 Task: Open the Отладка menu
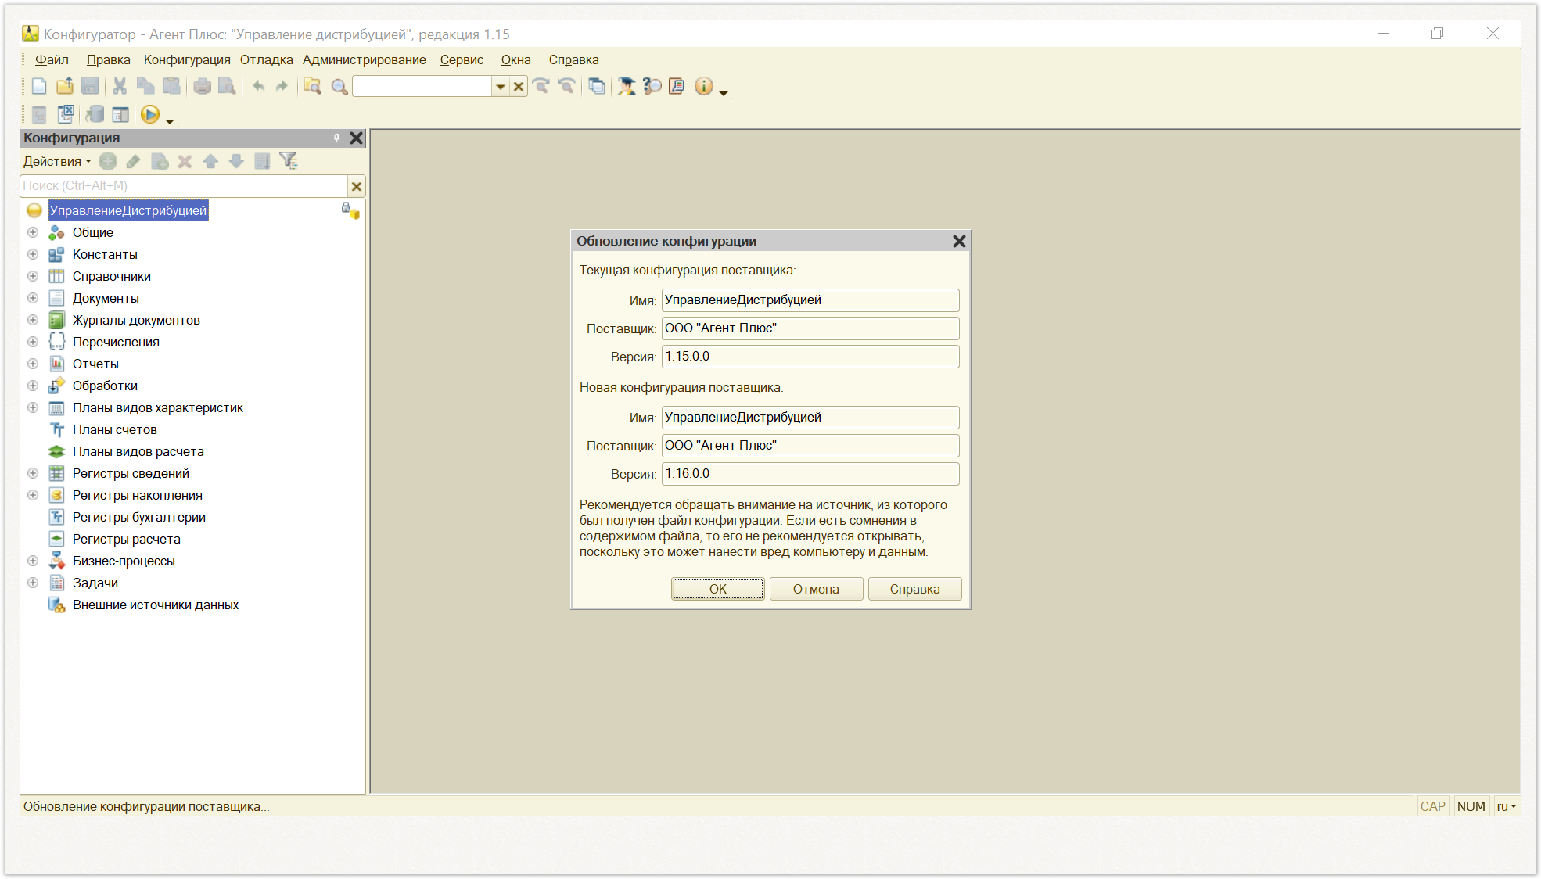(266, 59)
